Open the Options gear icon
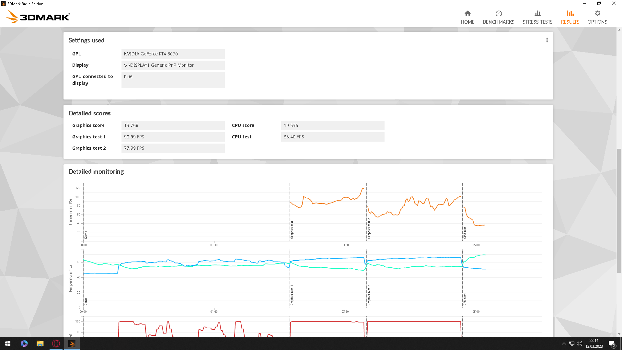Viewport: 622px width, 350px height. click(597, 13)
